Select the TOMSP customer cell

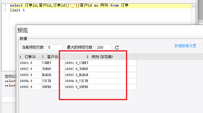53,69
